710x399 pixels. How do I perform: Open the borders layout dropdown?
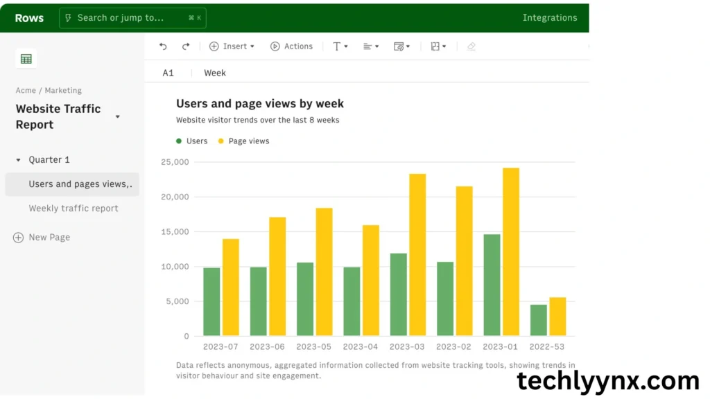[x=438, y=46]
